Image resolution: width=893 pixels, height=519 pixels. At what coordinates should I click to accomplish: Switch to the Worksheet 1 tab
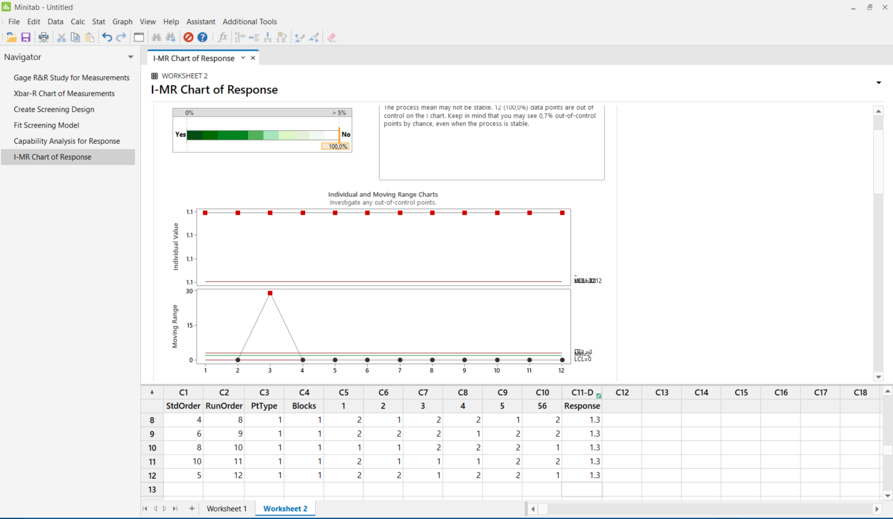(x=227, y=508)
